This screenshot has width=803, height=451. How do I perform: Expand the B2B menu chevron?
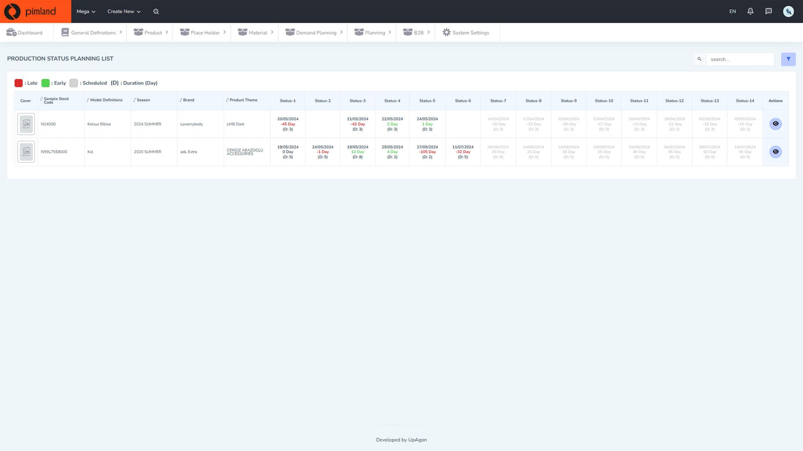point(429,32)
